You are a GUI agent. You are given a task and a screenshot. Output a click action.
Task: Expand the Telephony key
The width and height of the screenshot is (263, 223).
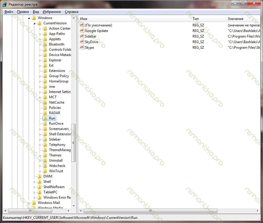click(x=40, y=145)
